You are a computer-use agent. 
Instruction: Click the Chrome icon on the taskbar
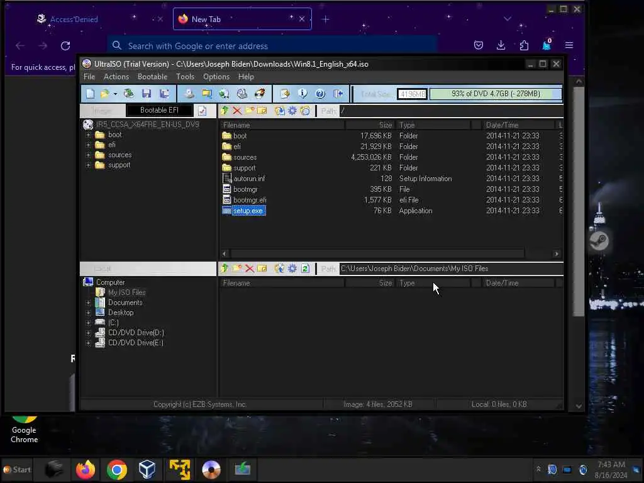coord(116,469)
